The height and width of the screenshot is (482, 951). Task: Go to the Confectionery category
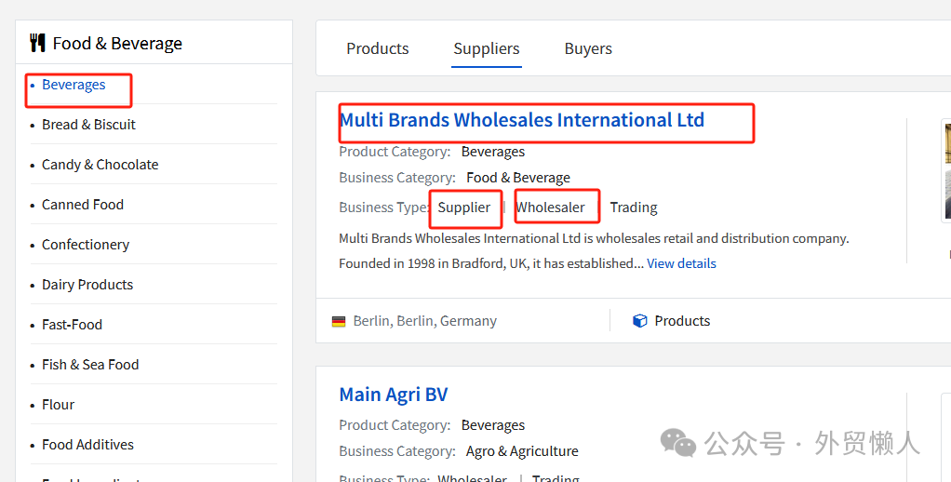point(85,245)
